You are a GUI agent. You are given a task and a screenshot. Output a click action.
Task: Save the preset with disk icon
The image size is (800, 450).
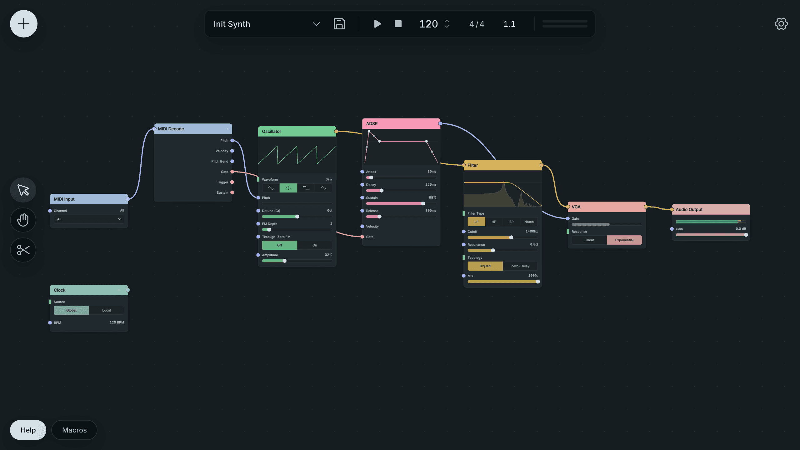339,24
